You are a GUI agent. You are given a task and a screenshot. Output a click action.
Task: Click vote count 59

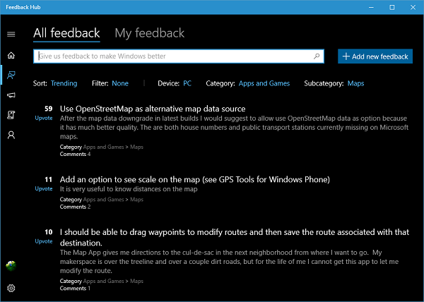pos(48,109)
